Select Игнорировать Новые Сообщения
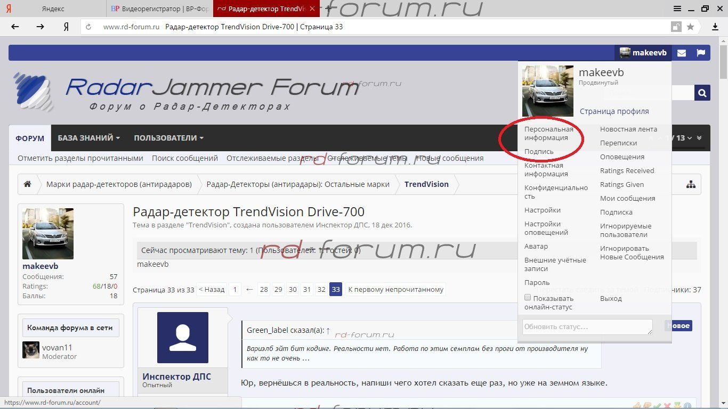The image size is (728, 409). coord(632,252)
